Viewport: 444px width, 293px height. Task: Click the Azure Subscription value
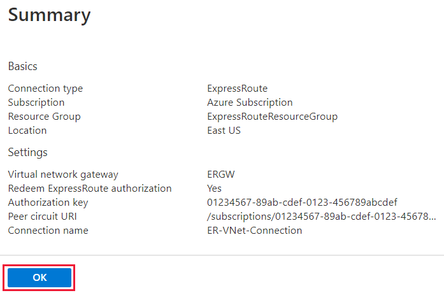(x=250, y=103)
